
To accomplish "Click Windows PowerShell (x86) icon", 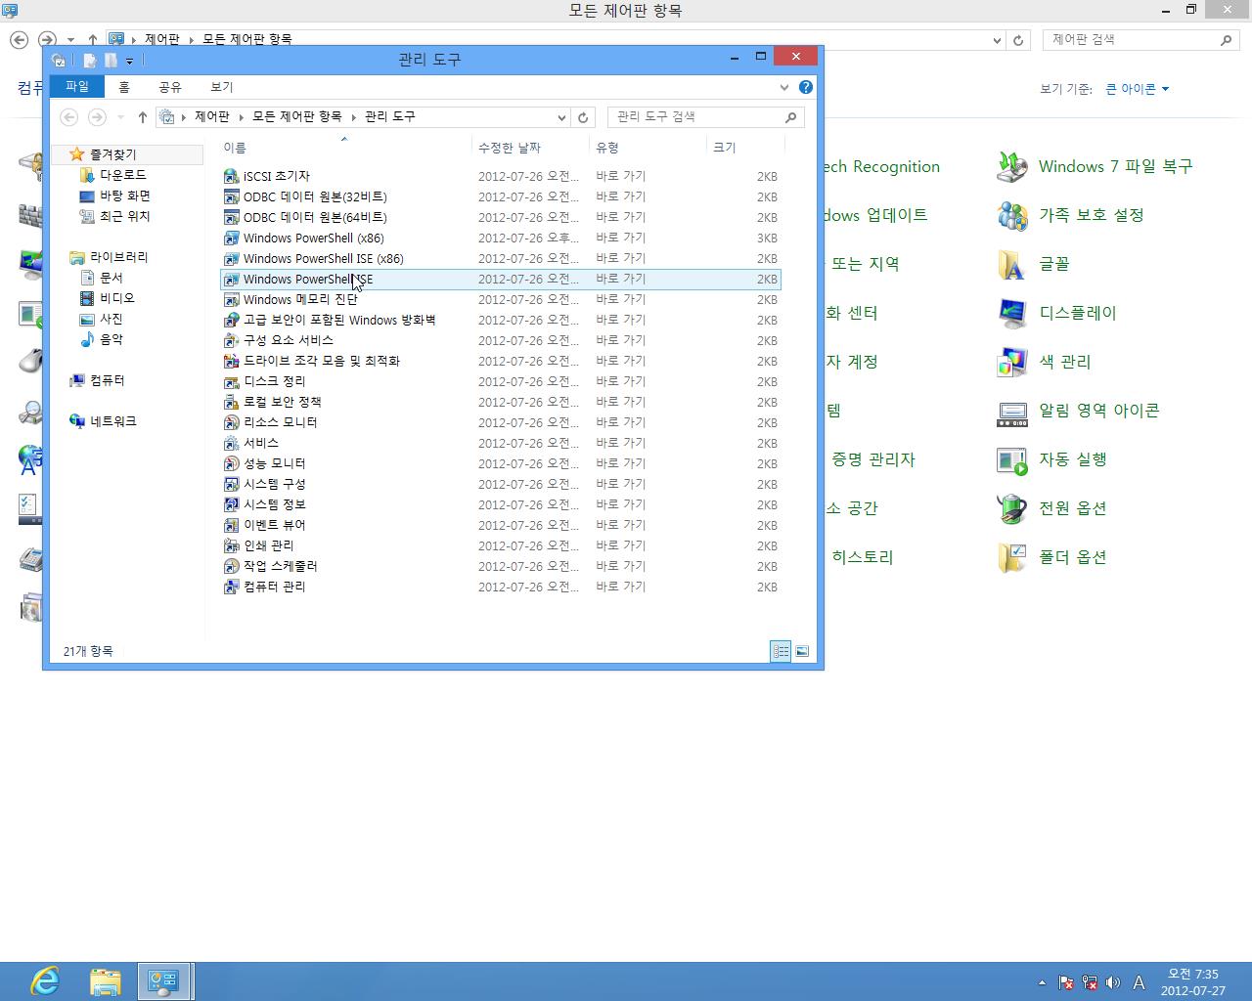I will 231,238.
